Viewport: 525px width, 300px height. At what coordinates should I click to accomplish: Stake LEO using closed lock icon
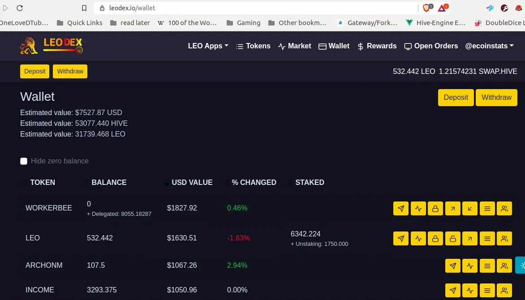[435, 239]
